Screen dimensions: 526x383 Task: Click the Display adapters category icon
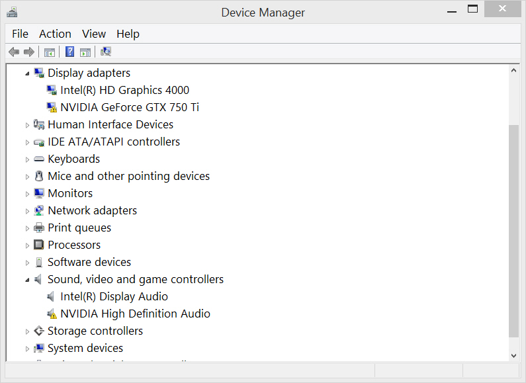tap(39, 73)
